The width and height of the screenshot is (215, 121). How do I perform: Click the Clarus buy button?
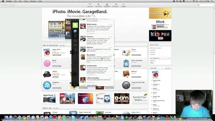tap(136, 55)
